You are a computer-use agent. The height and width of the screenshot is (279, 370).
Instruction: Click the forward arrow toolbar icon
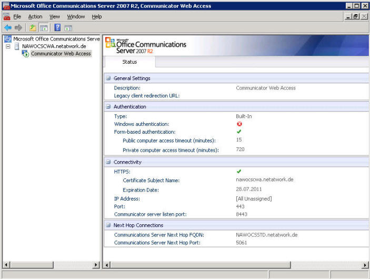pos(18,28)
